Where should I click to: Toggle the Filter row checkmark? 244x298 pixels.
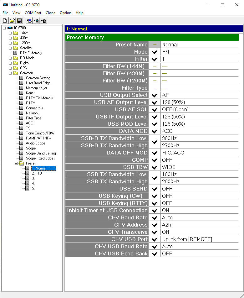click(155, 59)
